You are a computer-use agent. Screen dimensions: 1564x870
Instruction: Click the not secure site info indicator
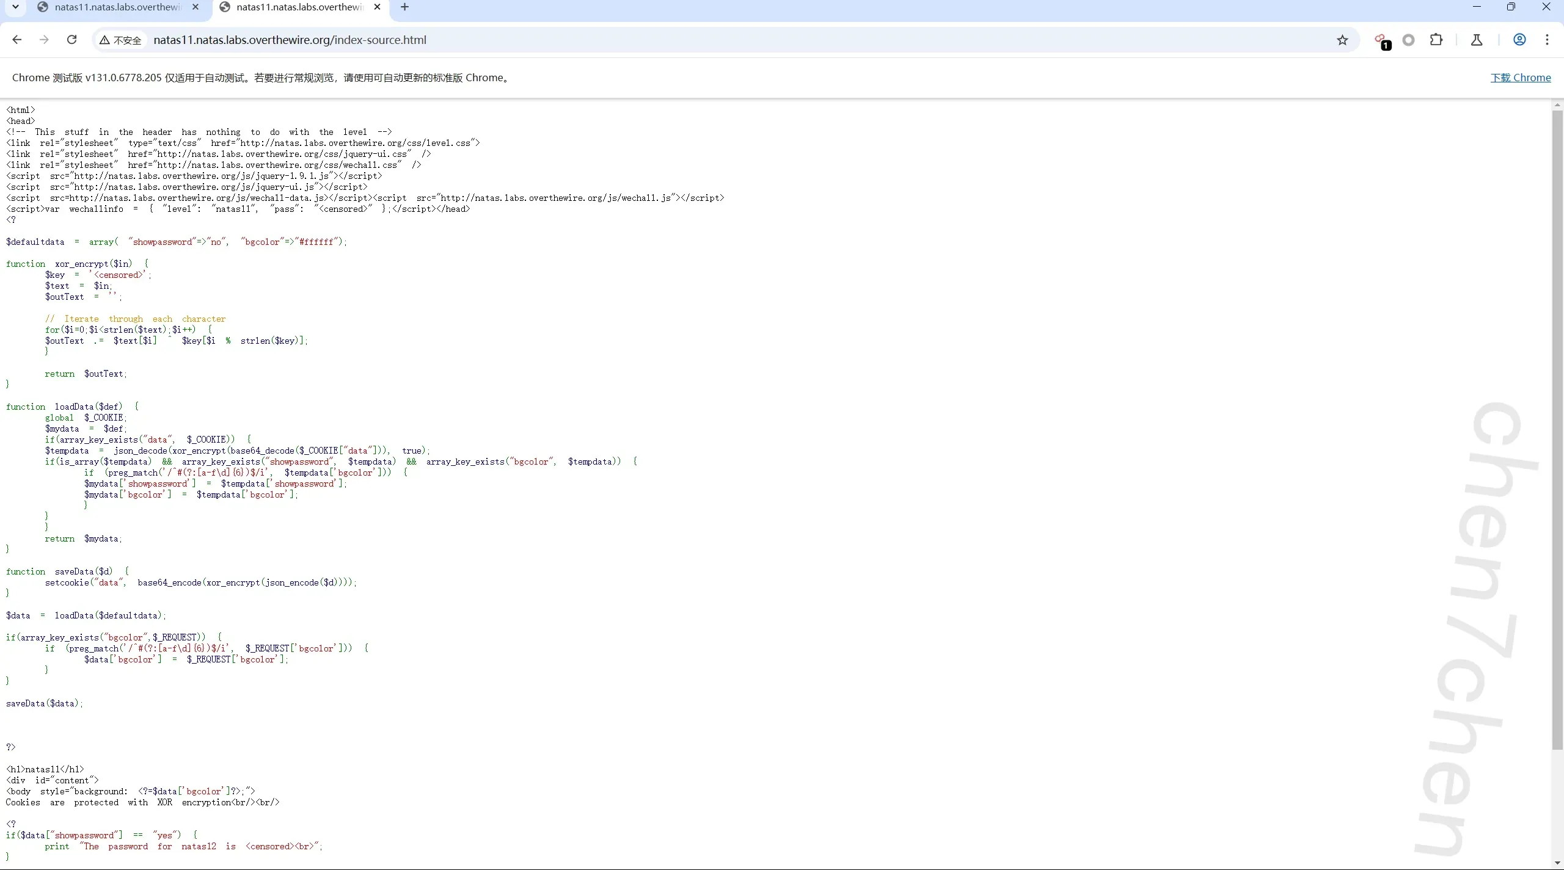(120, 40)
